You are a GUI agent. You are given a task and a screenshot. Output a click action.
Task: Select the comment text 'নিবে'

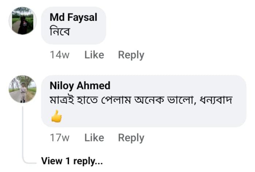pyautogui.click(x=60, y=31)
